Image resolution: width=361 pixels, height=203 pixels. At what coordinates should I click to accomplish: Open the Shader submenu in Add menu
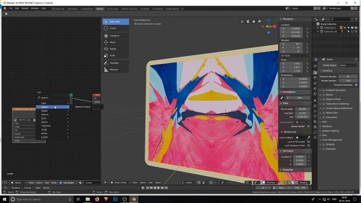[52, 111]
